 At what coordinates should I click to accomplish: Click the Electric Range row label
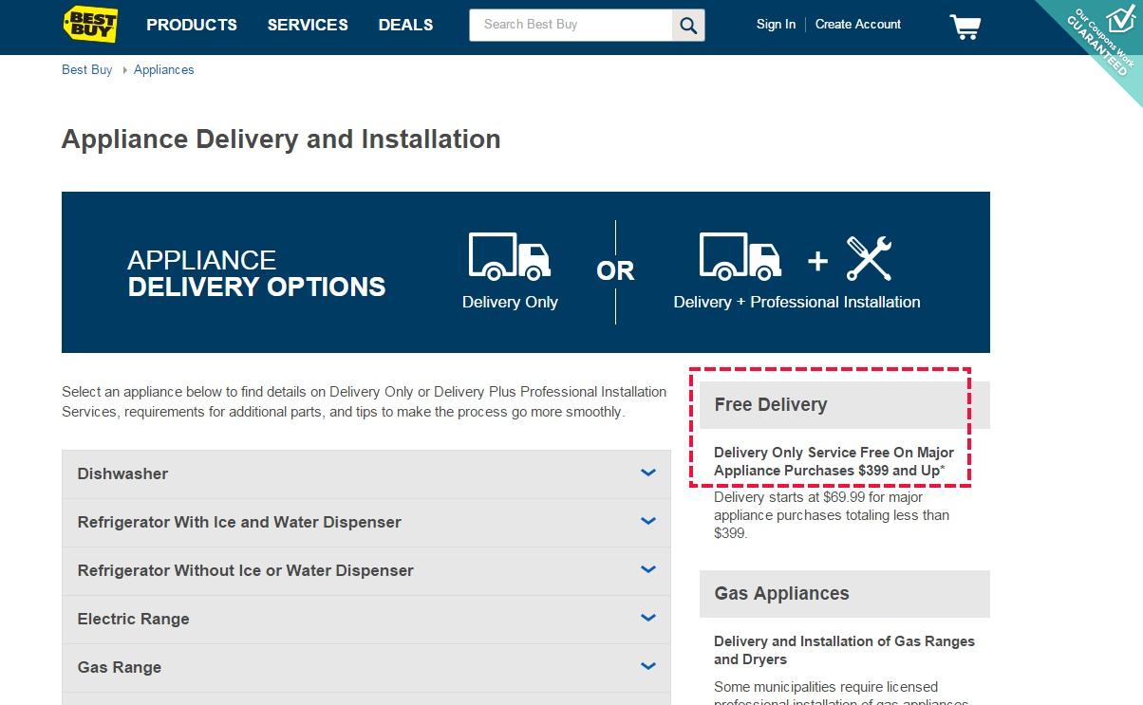[x=133, y=619]
